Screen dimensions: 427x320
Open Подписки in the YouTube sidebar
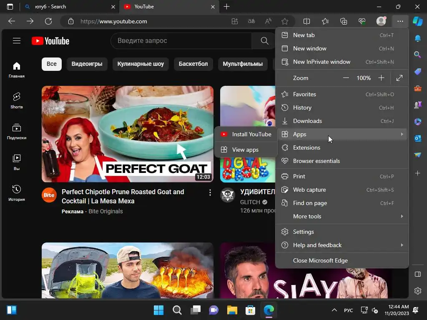[x=17, y=131]
